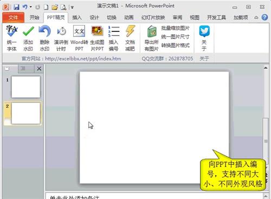Click the 导出所有图片 icon

pos(152,31)
